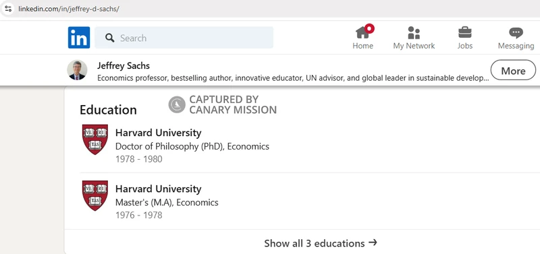Click the search magnifier icon
This screenshot has height=254, width=540.
[x=110, y=38]
